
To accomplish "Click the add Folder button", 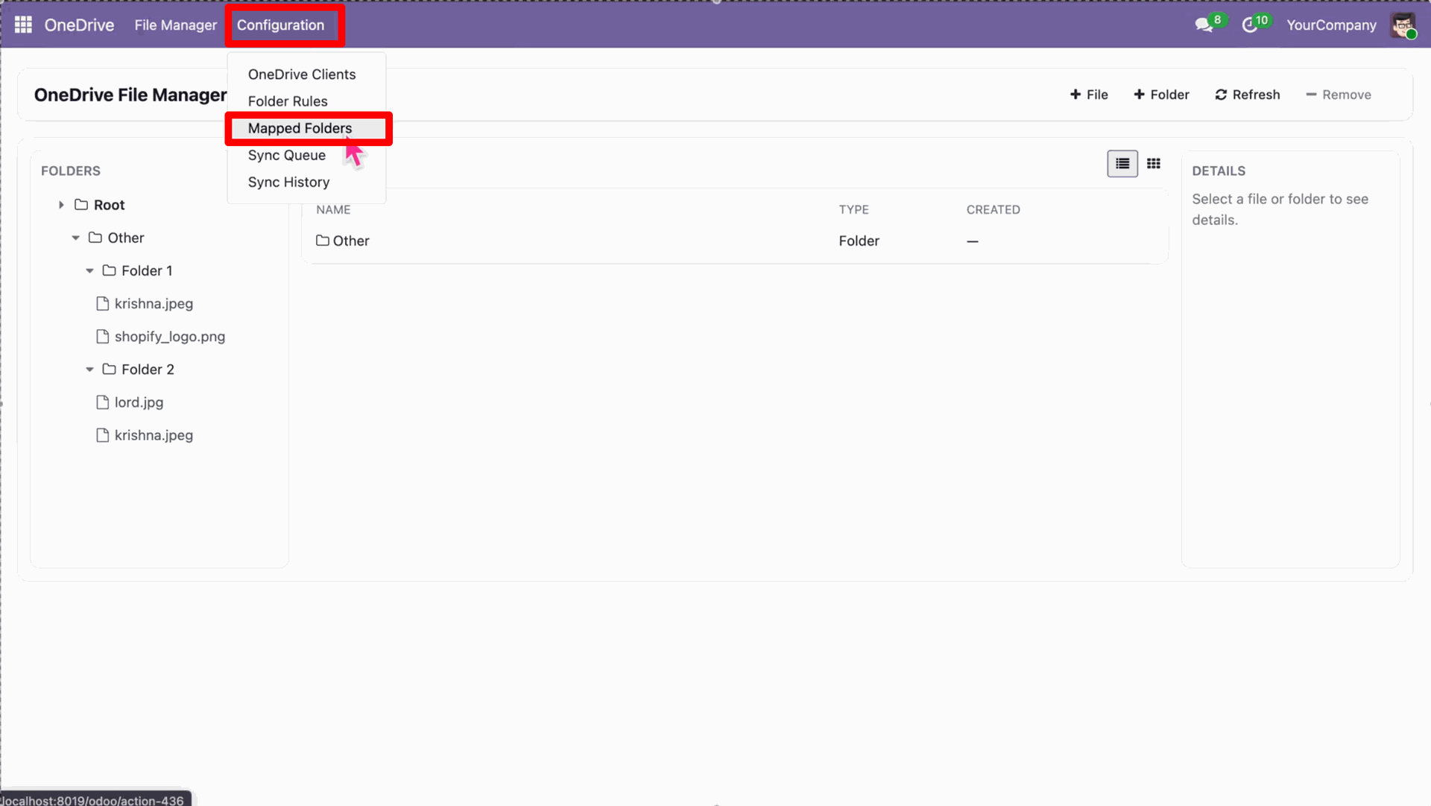I will [1161, 95].
